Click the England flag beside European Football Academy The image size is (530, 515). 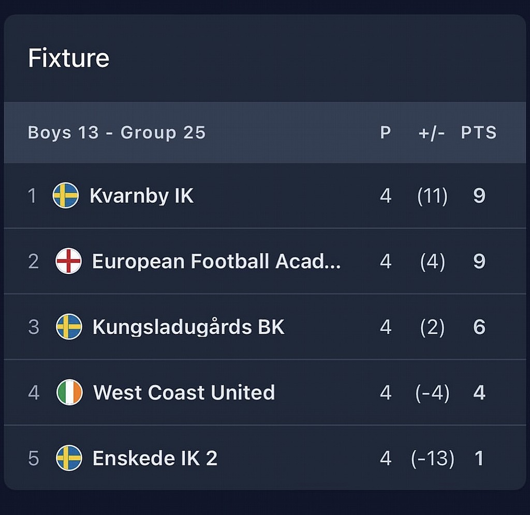69,261
